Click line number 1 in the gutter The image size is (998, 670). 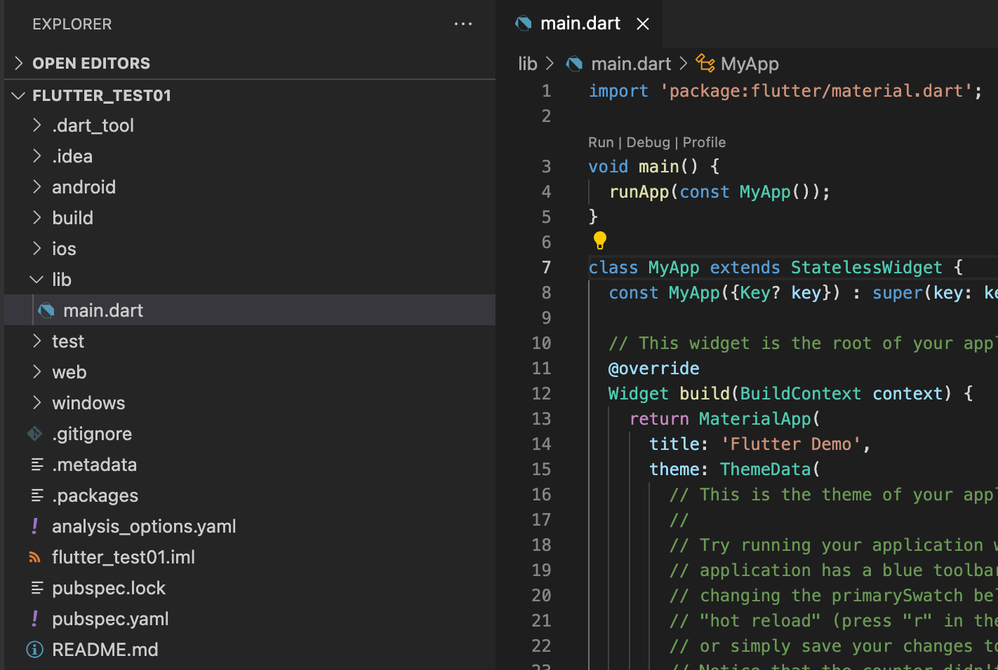coord(546,90)
